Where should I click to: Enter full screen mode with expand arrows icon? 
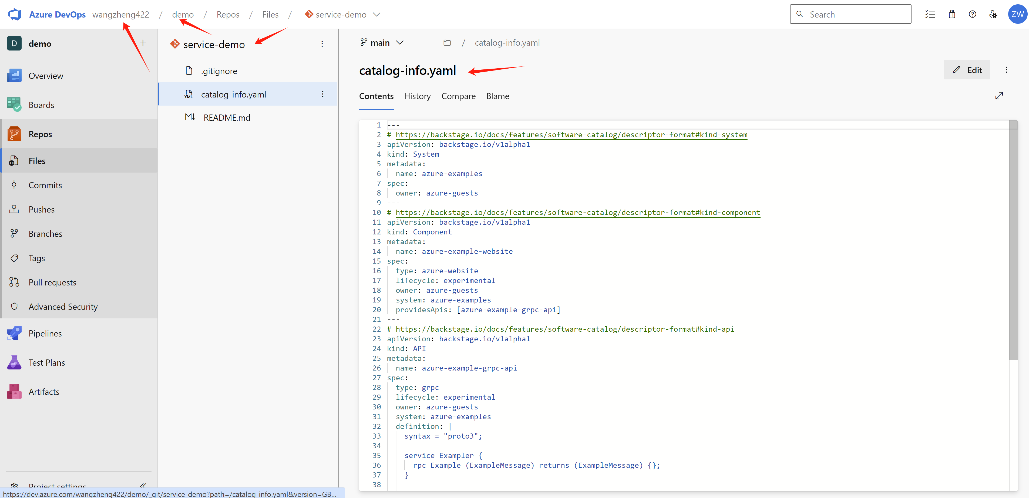999,96
